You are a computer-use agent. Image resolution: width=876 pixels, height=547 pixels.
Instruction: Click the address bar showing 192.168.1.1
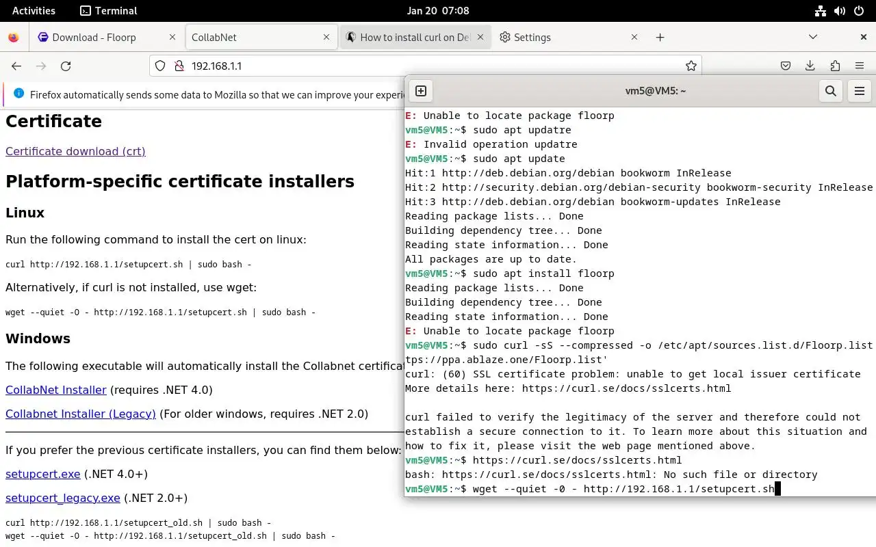pyautogui.click(x=424, y=66)
